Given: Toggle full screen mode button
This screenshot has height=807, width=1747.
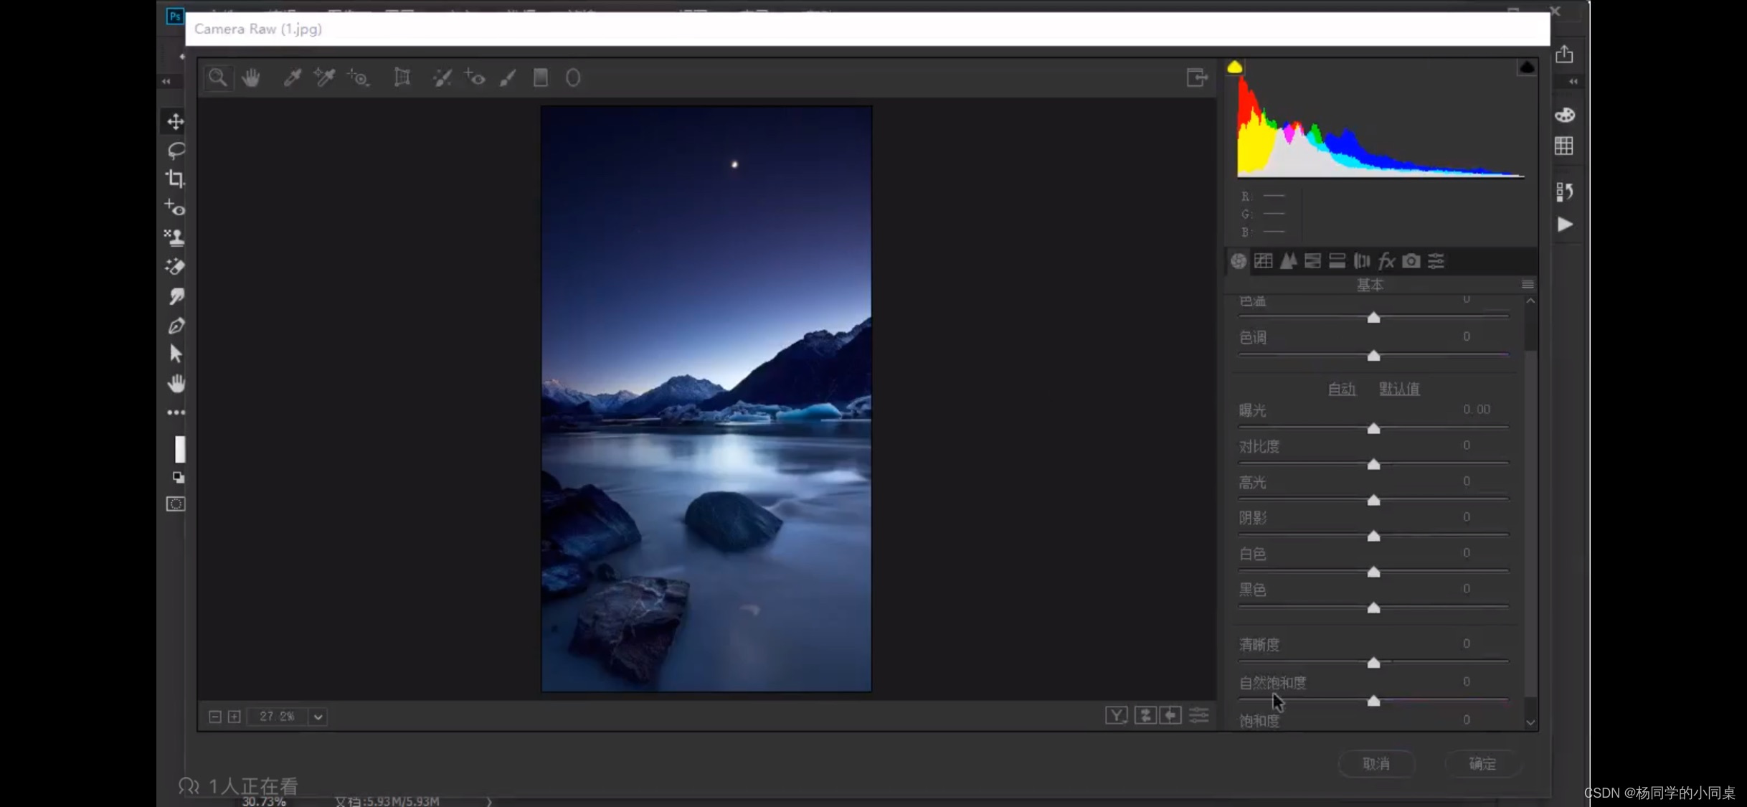Looking at the screenshot, I should click(1196, 77).
